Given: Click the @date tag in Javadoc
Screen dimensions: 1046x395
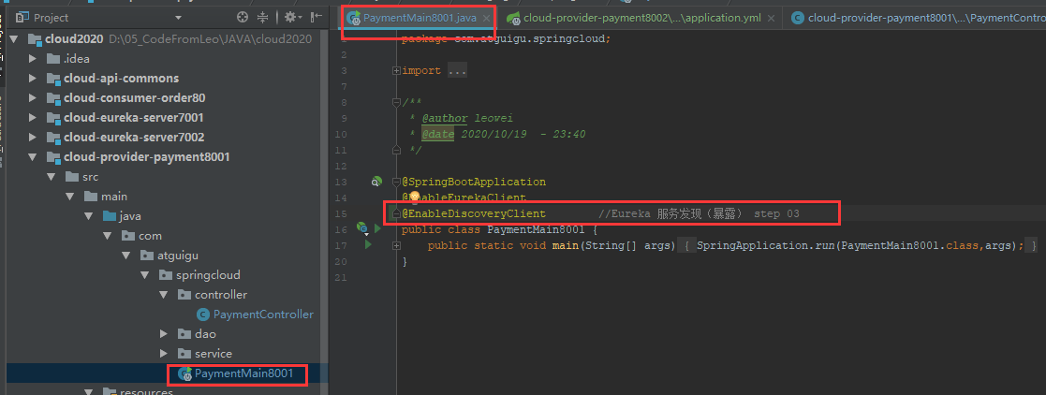Looking at the screenshot, I should [x=437, y=134].
